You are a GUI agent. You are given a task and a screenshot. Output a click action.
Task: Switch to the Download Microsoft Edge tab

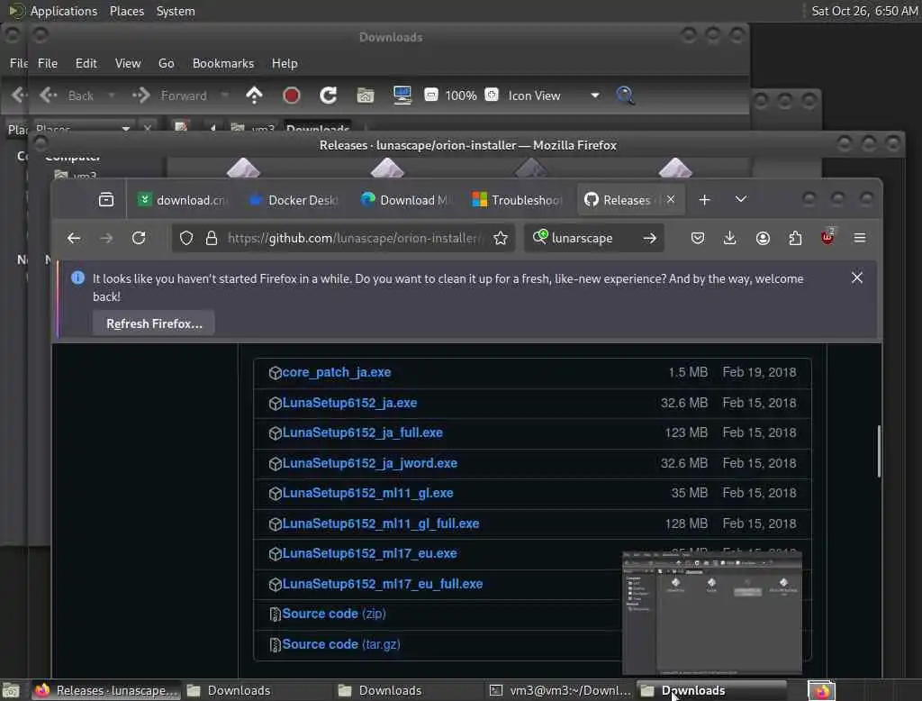pos(404,200)
